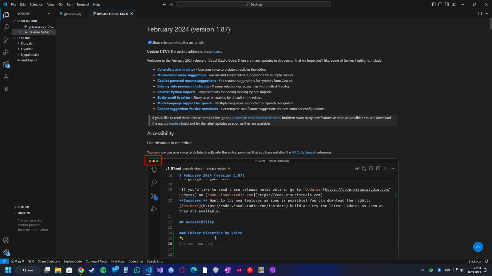Open the View menu
This screenshot has width=492, height=276.
(51, 4)
